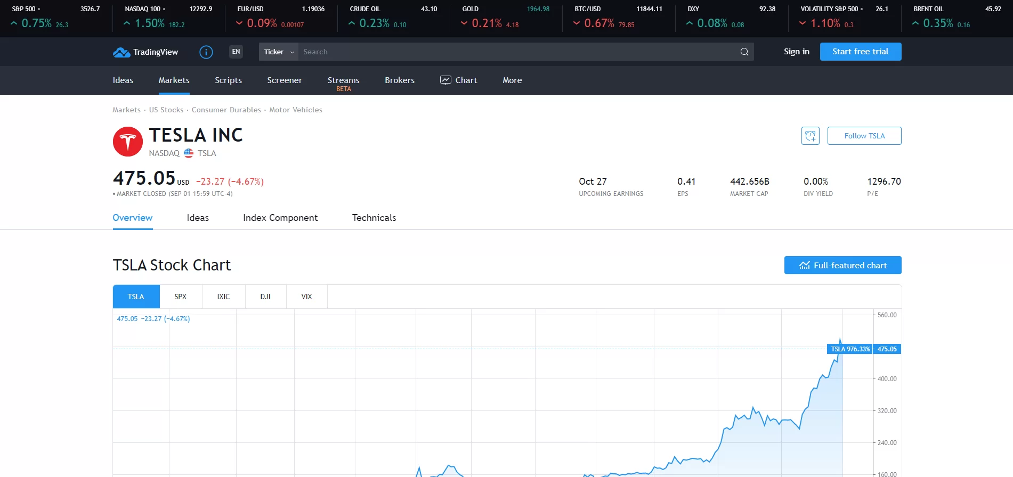Click the EUR/USD down arrow indicator
The height and width of the screenshot is (477, 1013).
tap(239, 23)
